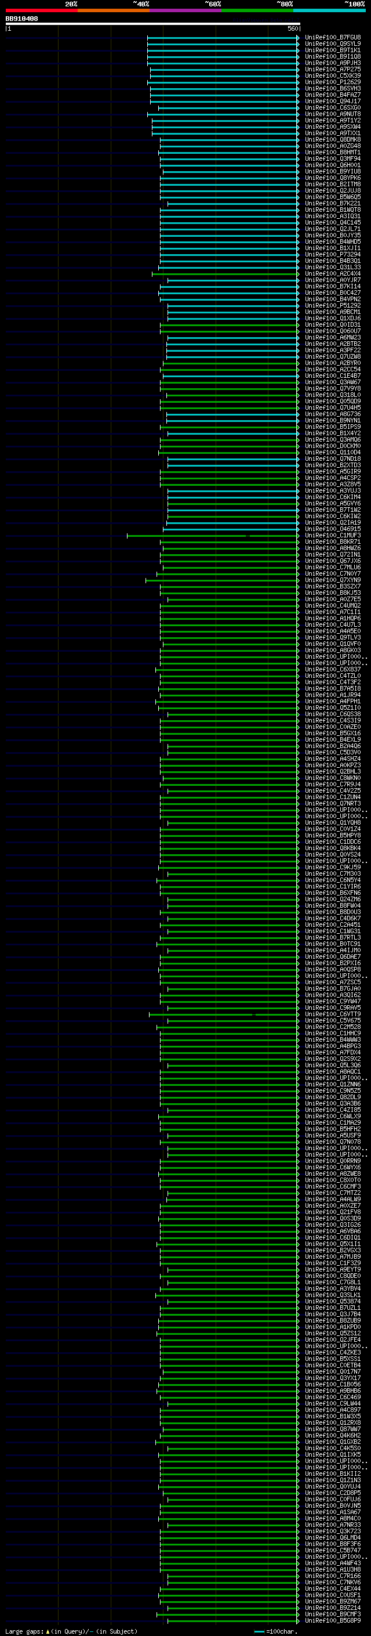Select the UniRef100_Q67JX6 label

(x=332, y=561)
